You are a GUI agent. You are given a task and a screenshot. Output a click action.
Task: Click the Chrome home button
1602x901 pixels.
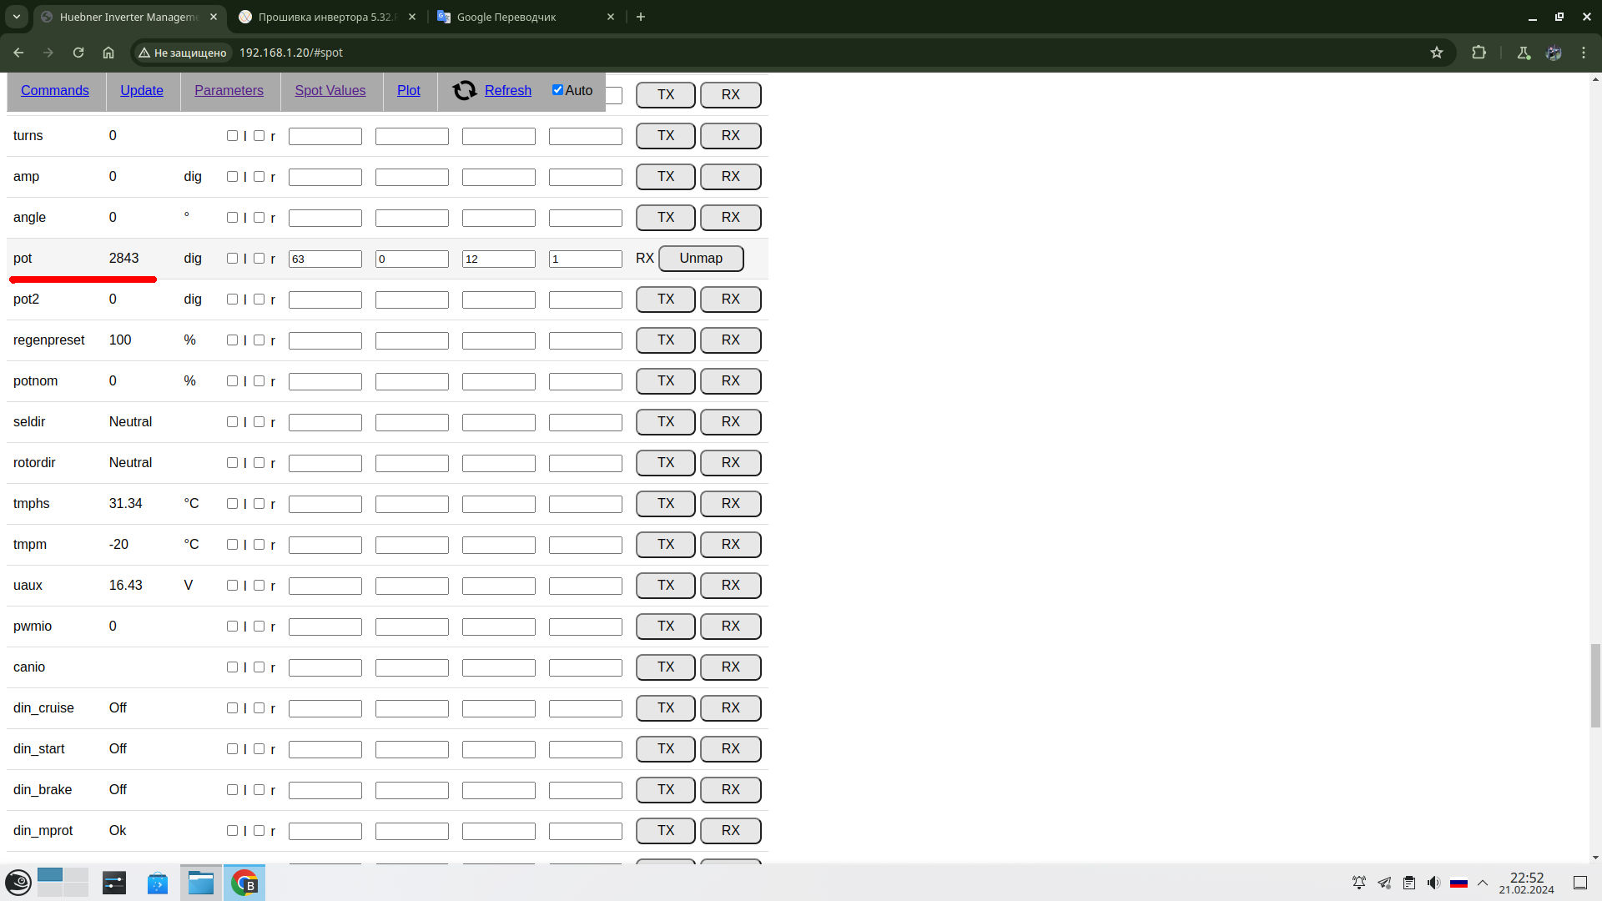[108, 53]
